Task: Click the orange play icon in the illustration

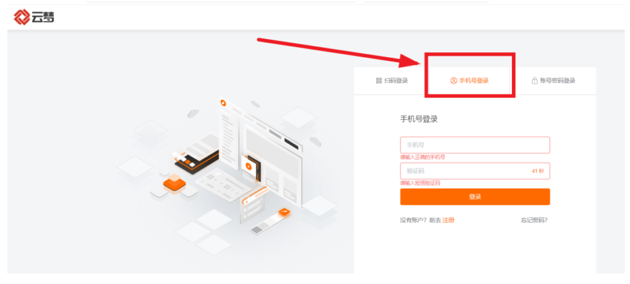Action: click(249, 165)
